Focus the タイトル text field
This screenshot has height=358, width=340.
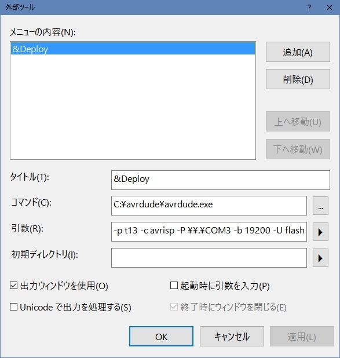point(221,180)
